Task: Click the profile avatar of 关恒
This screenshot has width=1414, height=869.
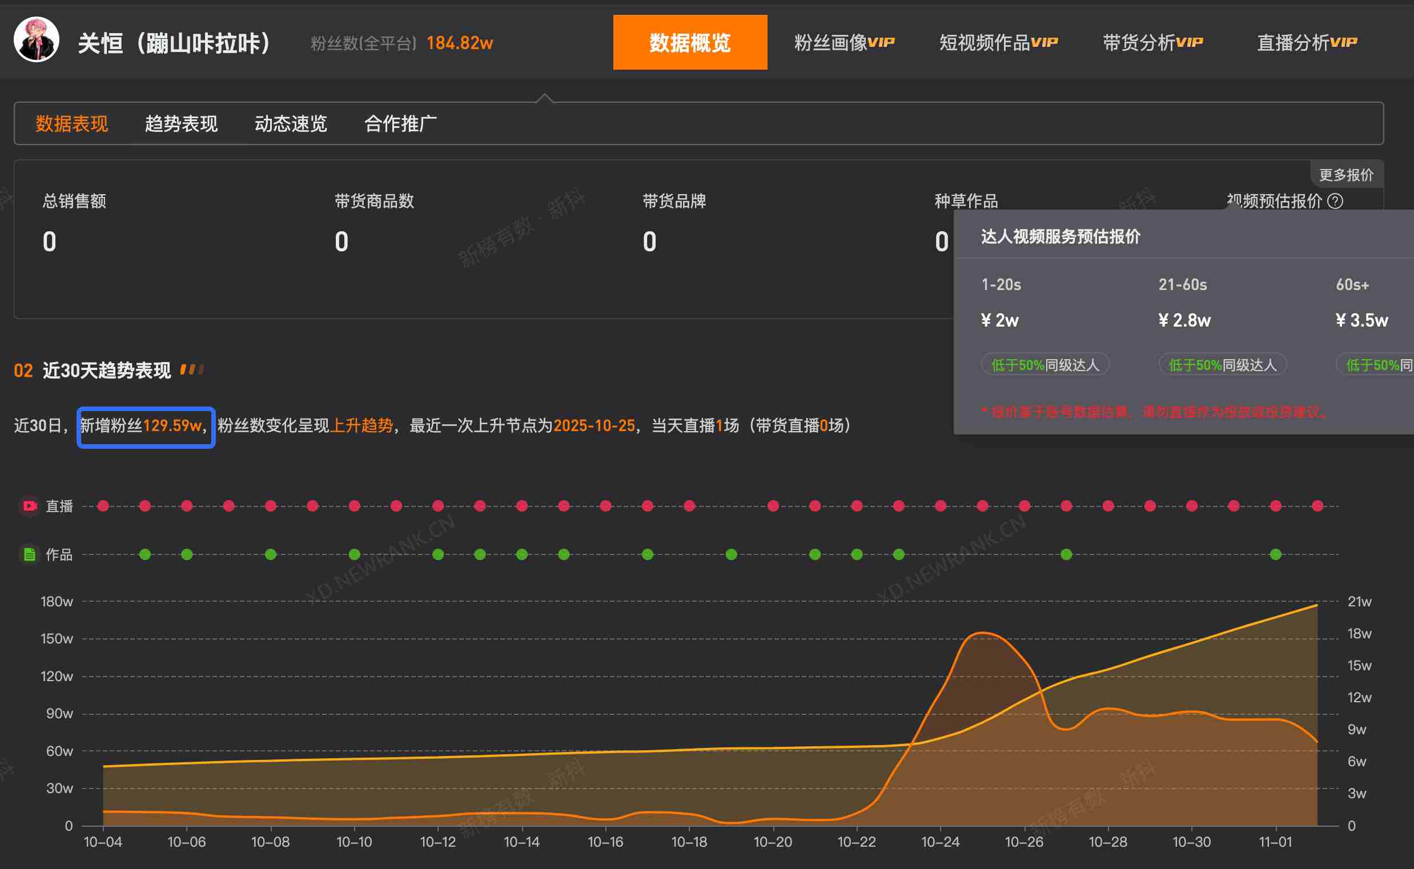Action: click(x=36, y=41)
